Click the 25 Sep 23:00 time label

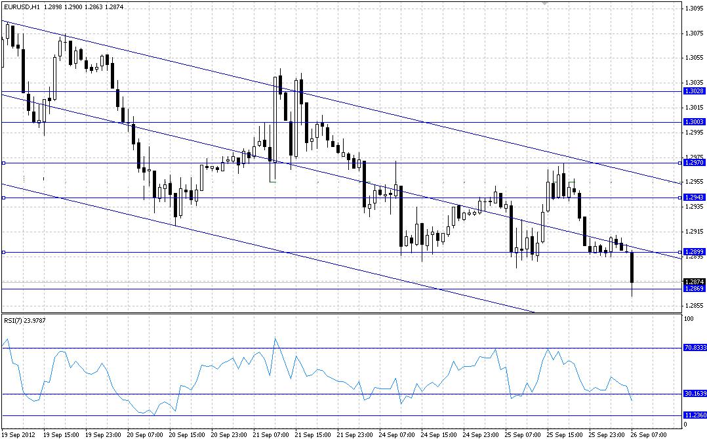[x=607, y=434]
